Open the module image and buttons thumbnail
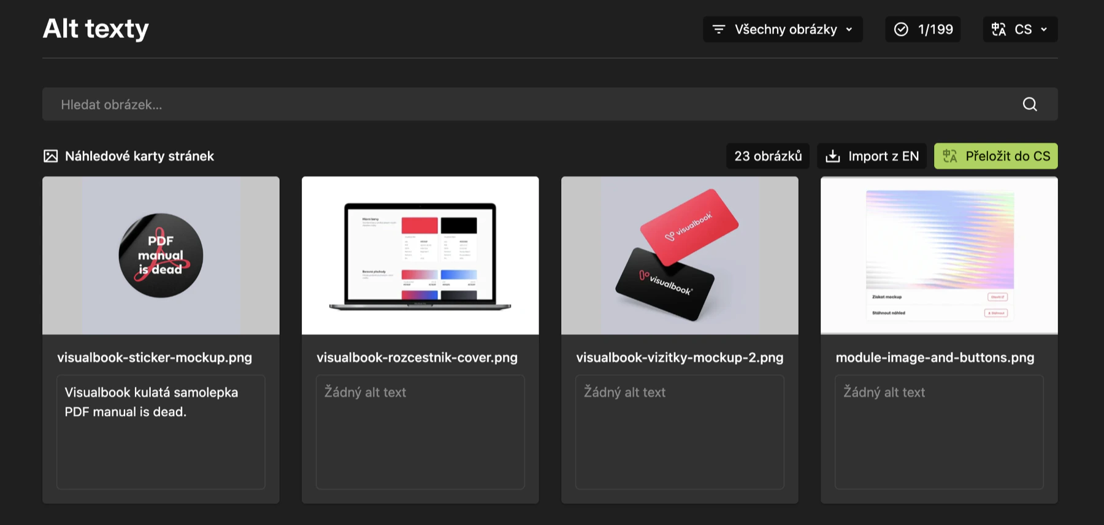This screenshot has height=525, width=1104. [x=939, y=256]
